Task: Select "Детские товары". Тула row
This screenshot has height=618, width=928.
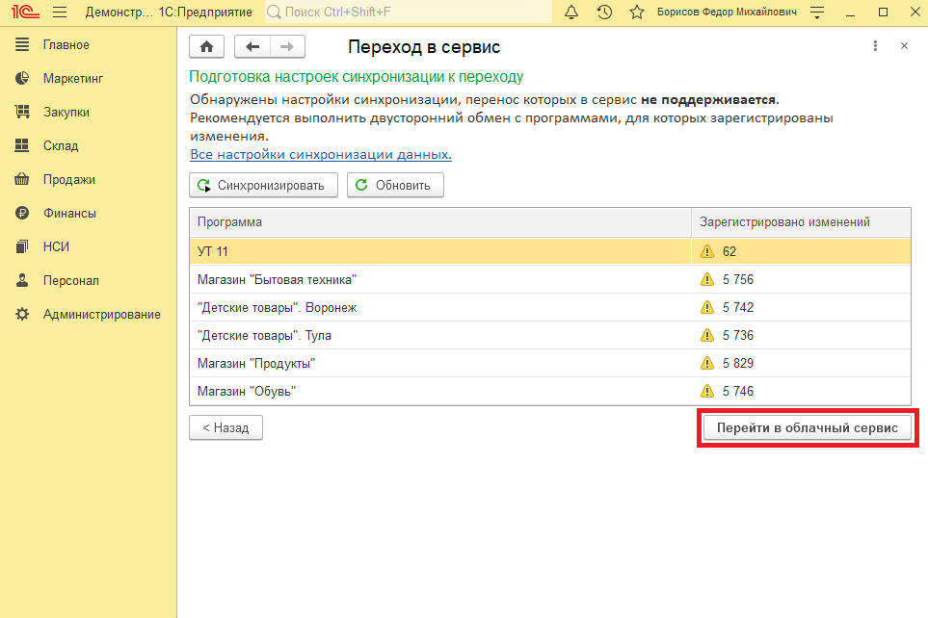Action: (550, 335)
